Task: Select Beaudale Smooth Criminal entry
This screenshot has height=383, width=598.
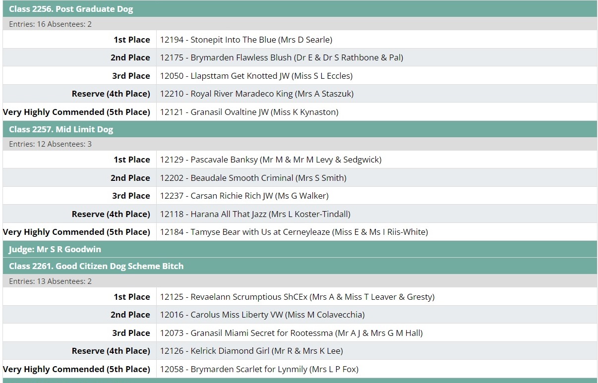Action: (x=253, y=178)
